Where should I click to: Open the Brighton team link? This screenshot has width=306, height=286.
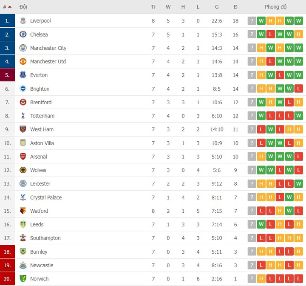click(x=40, y=89)
